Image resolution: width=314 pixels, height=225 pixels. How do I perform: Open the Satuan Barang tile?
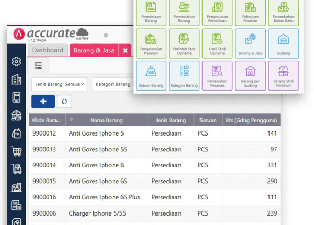pyautogui.click(x=151, y=76)
